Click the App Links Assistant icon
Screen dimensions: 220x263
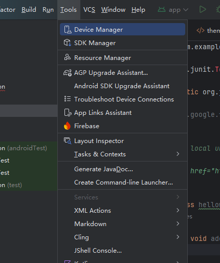pyautogui.click(x=68, y=113)
